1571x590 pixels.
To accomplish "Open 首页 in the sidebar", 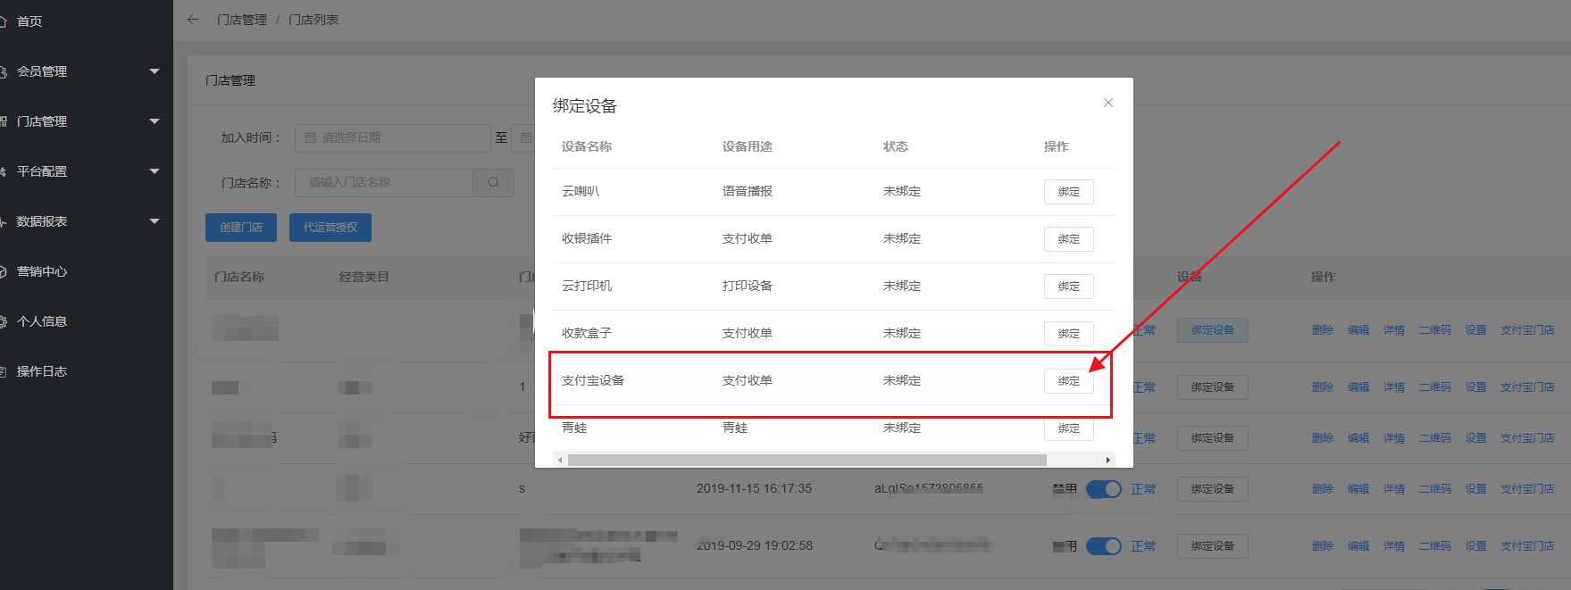I will (29, 21).
